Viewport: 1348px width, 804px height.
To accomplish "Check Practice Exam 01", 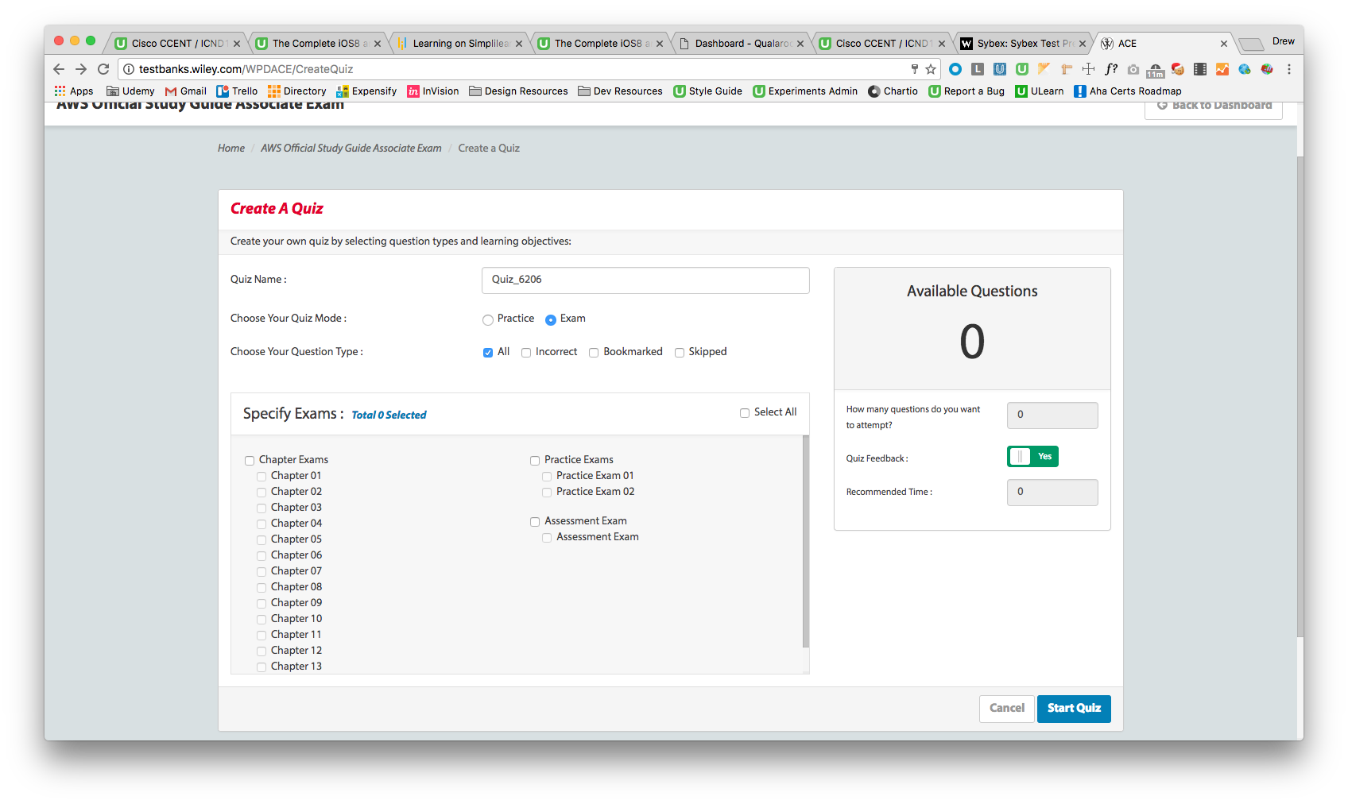I will click(x=547, y=477).
